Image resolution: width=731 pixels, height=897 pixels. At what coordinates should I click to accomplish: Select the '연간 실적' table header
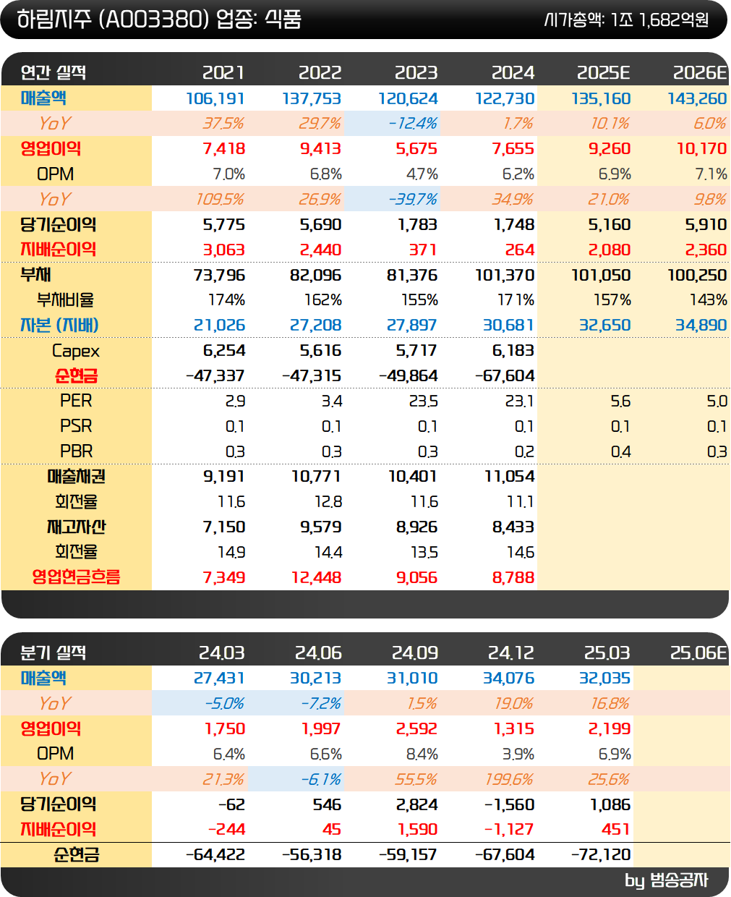(53, 72)
